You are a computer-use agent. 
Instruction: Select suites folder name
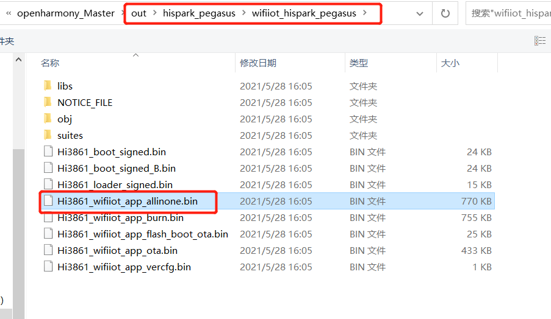pyautogui.click(x=70, y=135)
